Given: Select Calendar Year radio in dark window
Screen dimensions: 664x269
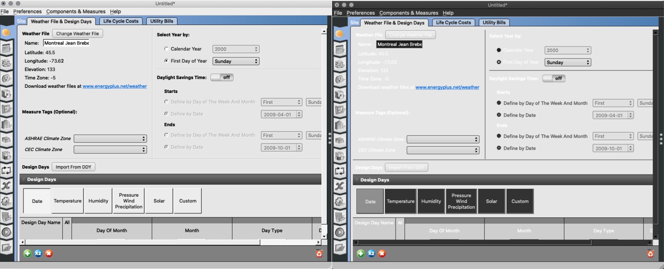Looking at the screenshot, I should 499,50.
